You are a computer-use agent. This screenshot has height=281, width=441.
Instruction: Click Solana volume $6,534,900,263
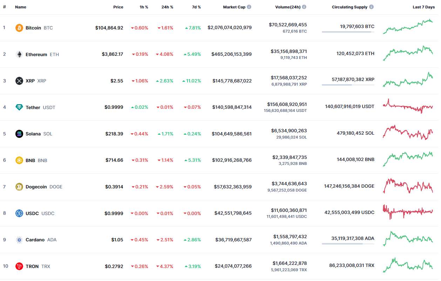click(289, 131)
